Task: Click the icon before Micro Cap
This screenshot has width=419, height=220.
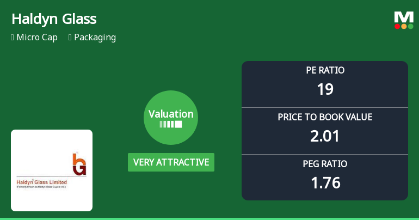Action: (x=13, y=38)
